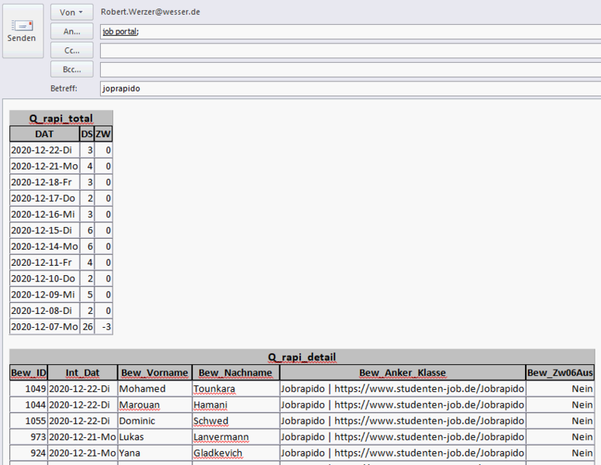
Task: Click Jobrapido link in Mohamed's row
Action: 402,389
